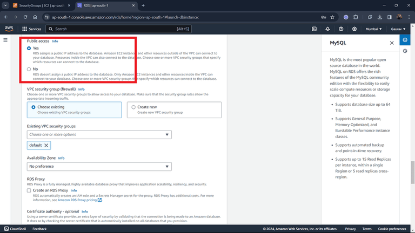Click the AWS console search field
Image resolution: width=415 pixels, height=233 pixels.
click(118, 29)
